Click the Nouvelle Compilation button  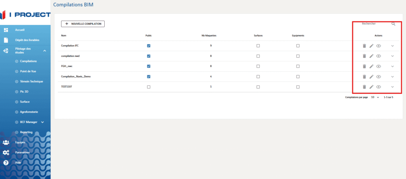(83, 24)
